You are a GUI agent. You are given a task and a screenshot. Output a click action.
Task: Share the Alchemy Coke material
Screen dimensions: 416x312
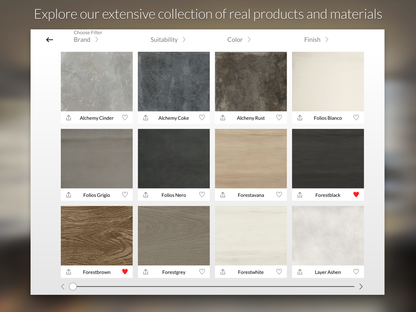pos(146,118)
